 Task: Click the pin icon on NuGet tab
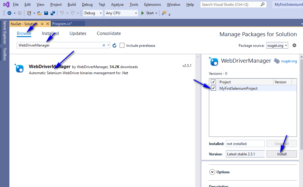(x=42, y=24)
